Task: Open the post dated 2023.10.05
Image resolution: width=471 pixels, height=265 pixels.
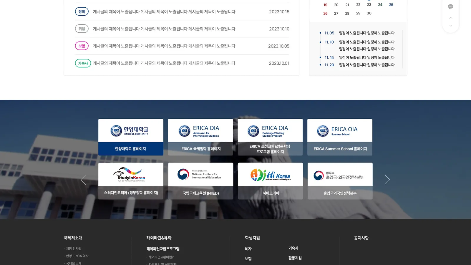Action: click(182, 46)
